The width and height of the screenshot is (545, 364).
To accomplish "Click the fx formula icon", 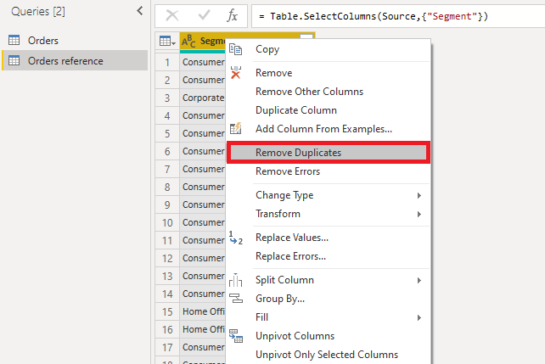I will pyautogui.click(x=232, y=15).
